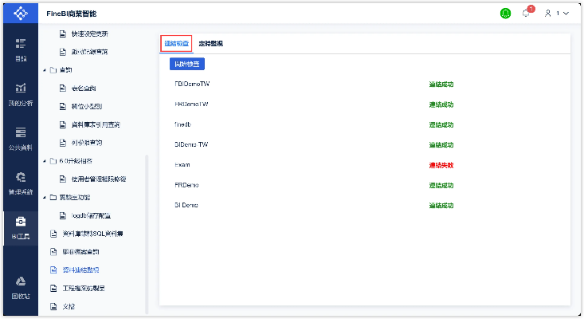Open the 文檔 tree item
Viewport: 584px width, 319px height.
point(69,306)
